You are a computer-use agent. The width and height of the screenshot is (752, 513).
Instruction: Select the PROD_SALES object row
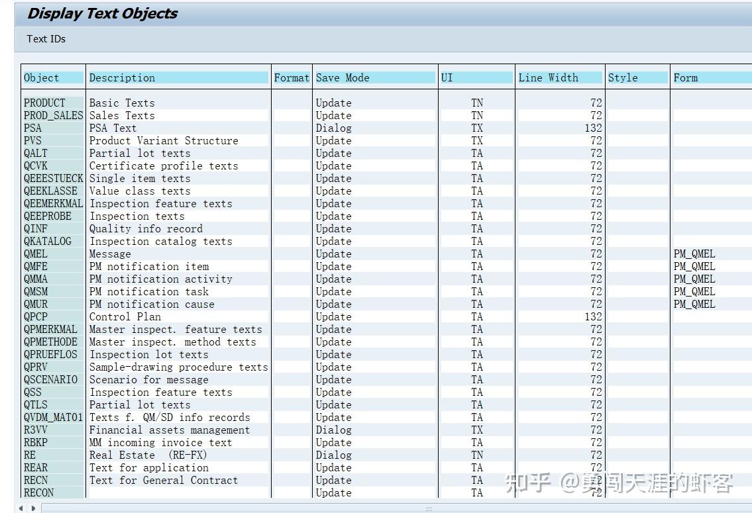click(x=53, y=115)
